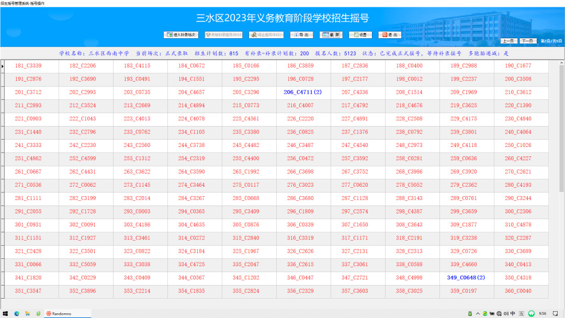Click the 招生计划数: 815 status text
The image size is (565, 318).
pyautogui.click(x=216, y=54)
